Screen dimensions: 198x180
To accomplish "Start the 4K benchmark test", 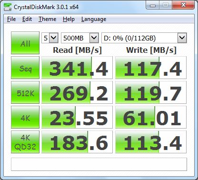I will 25,117.
